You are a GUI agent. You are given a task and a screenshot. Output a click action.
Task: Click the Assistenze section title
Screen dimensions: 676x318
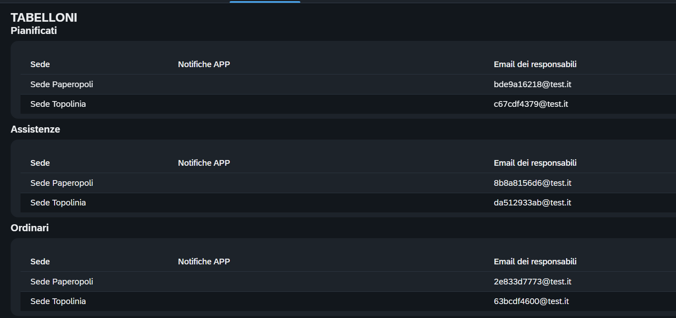click(35, 129)
